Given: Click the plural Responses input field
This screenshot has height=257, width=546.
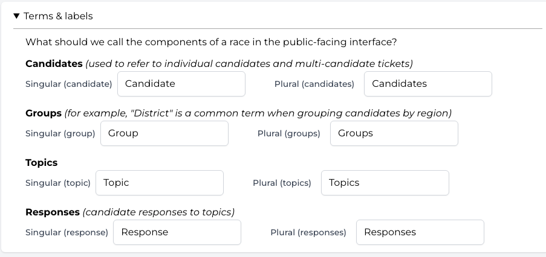Looking at the screenshot, I should coord(420,232).
